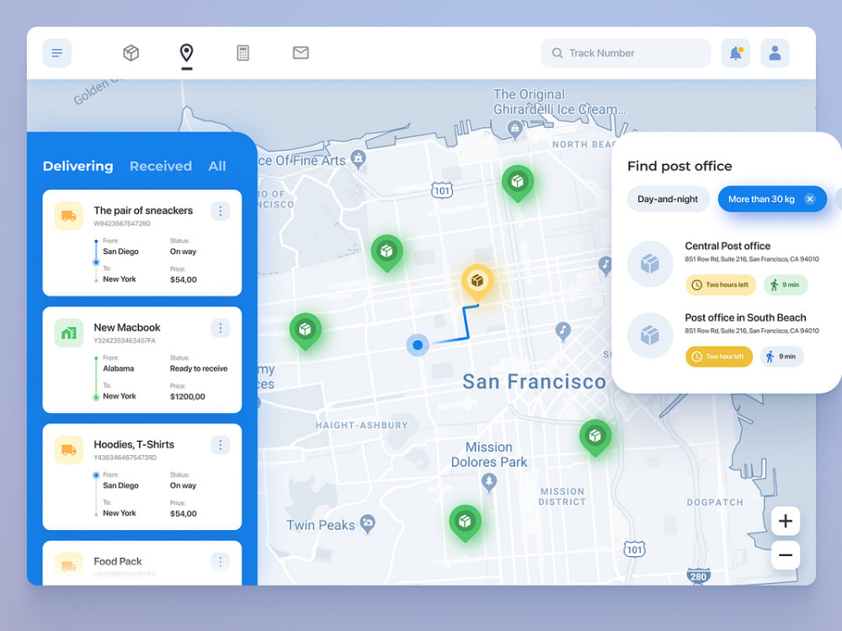Click the Two hour left yellow badge

pos(718,356)
